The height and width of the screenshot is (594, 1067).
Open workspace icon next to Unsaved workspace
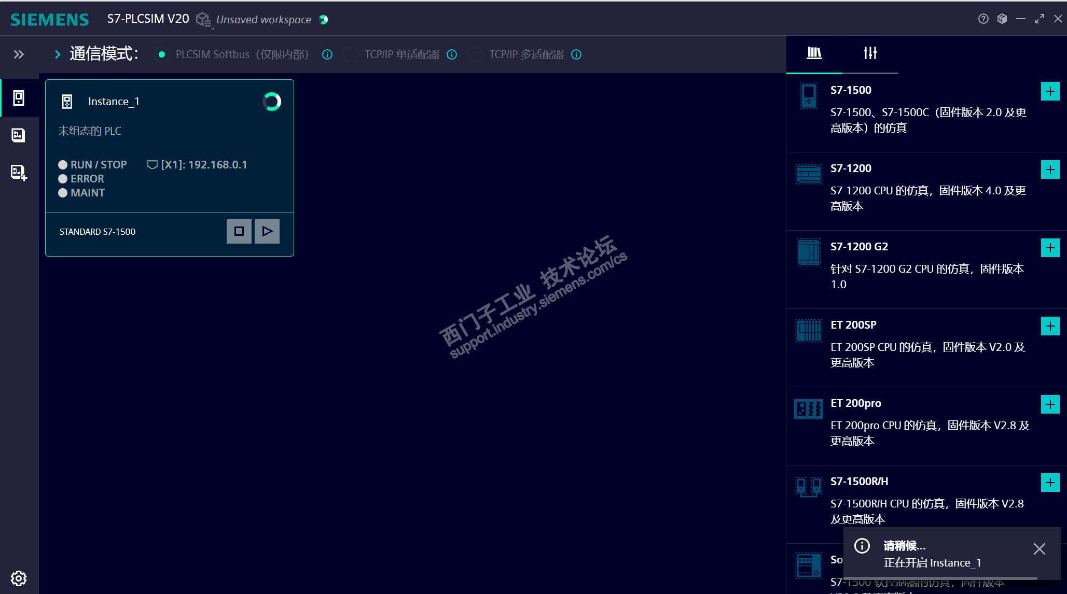(x=203, y=20)
